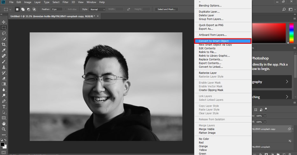Open the Filter menu
Screen dimensions: 297x155
point(65,2)
